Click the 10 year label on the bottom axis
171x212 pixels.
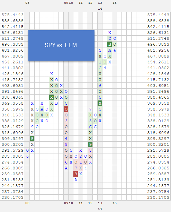[x=71, y=203]
